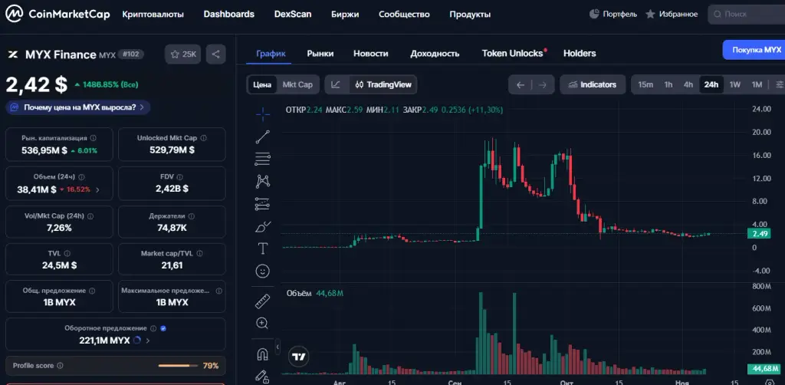Image resolution: width=785 pixels, height=385 pixels.
Task: Click the Profile score progress bar
Action: (178, 366)
